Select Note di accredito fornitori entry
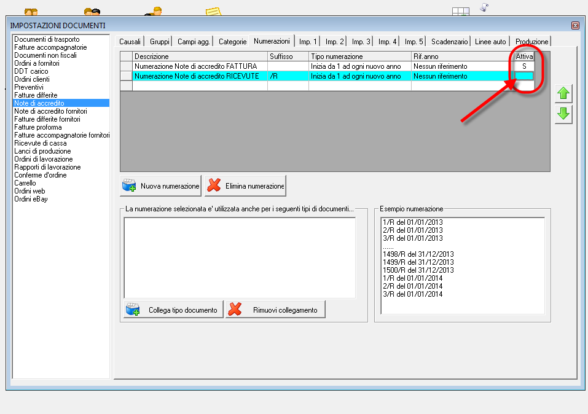Image resolution: width=588 pixels, height=414 pixels. tap(61, 111)
